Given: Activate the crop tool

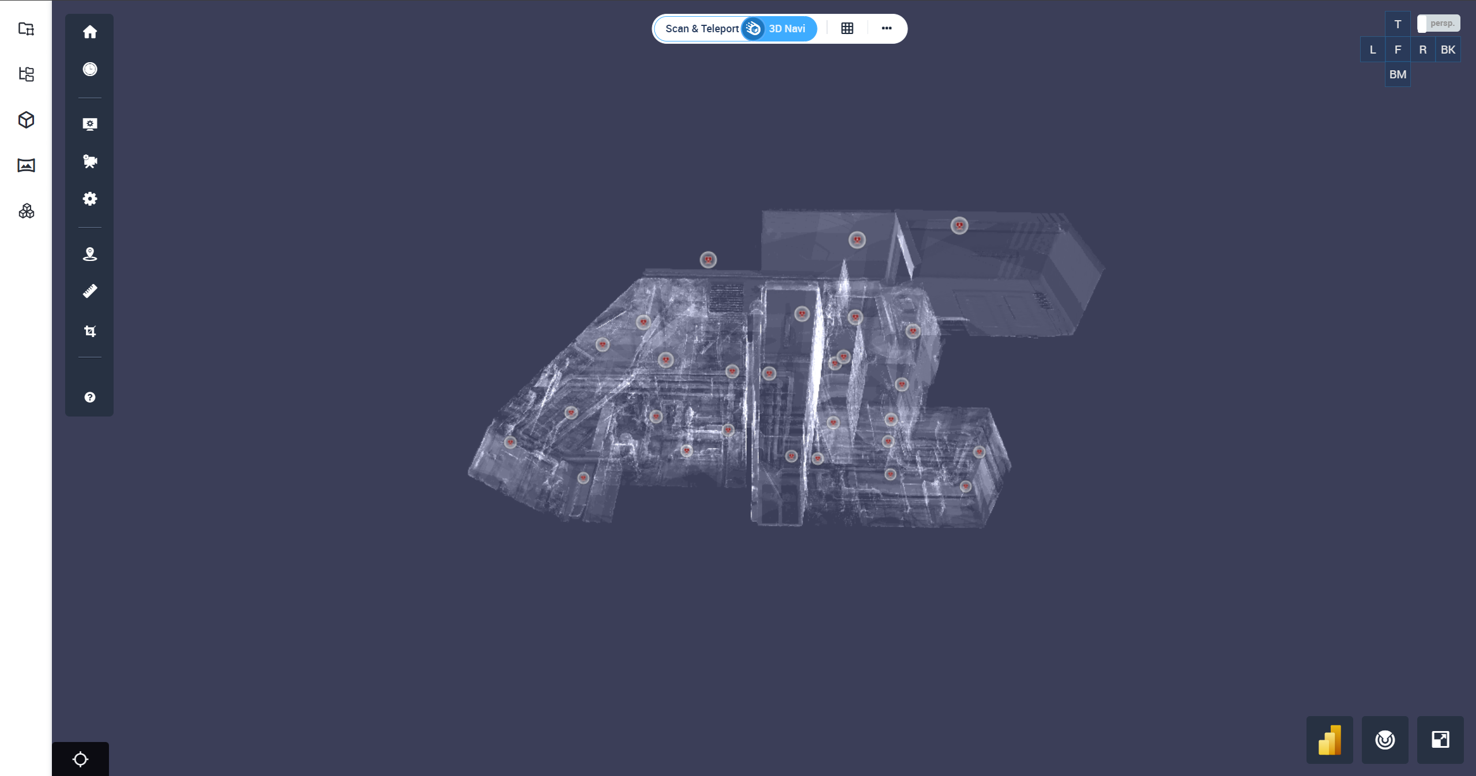Looking at the screenshot, I should pyautogui.click(x=90, y=331).
